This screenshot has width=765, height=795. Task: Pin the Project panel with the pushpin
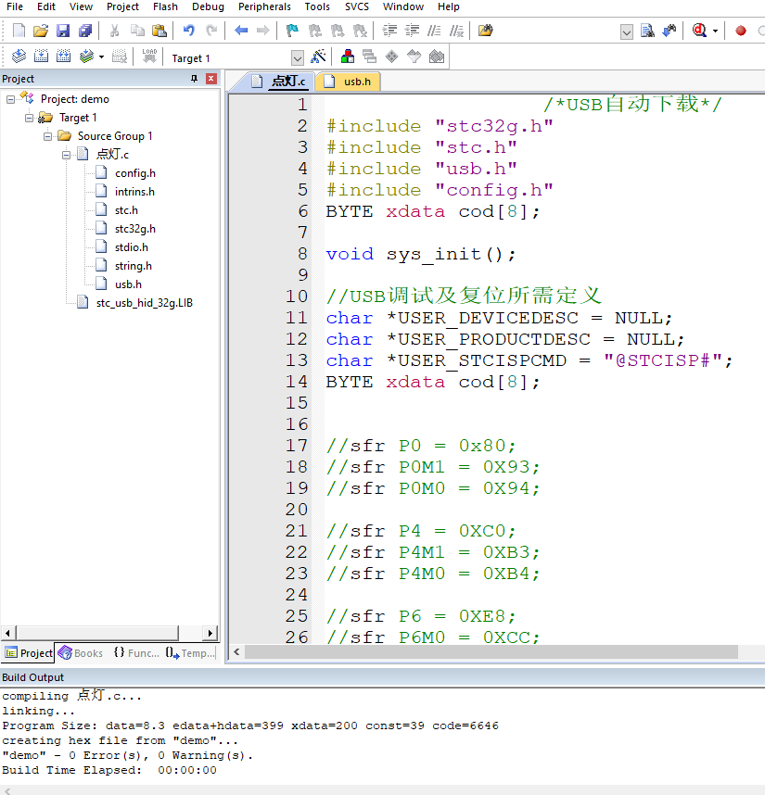click(194, 79)
